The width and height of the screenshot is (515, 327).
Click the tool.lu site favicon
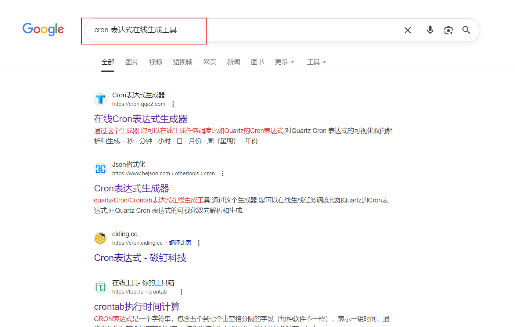[x=100, y=287]
